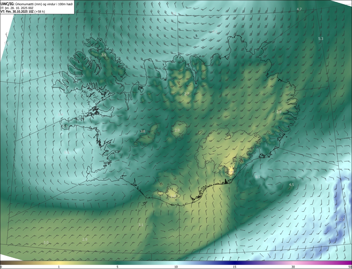Click the 5.3 precipitation value

[321, 39]
